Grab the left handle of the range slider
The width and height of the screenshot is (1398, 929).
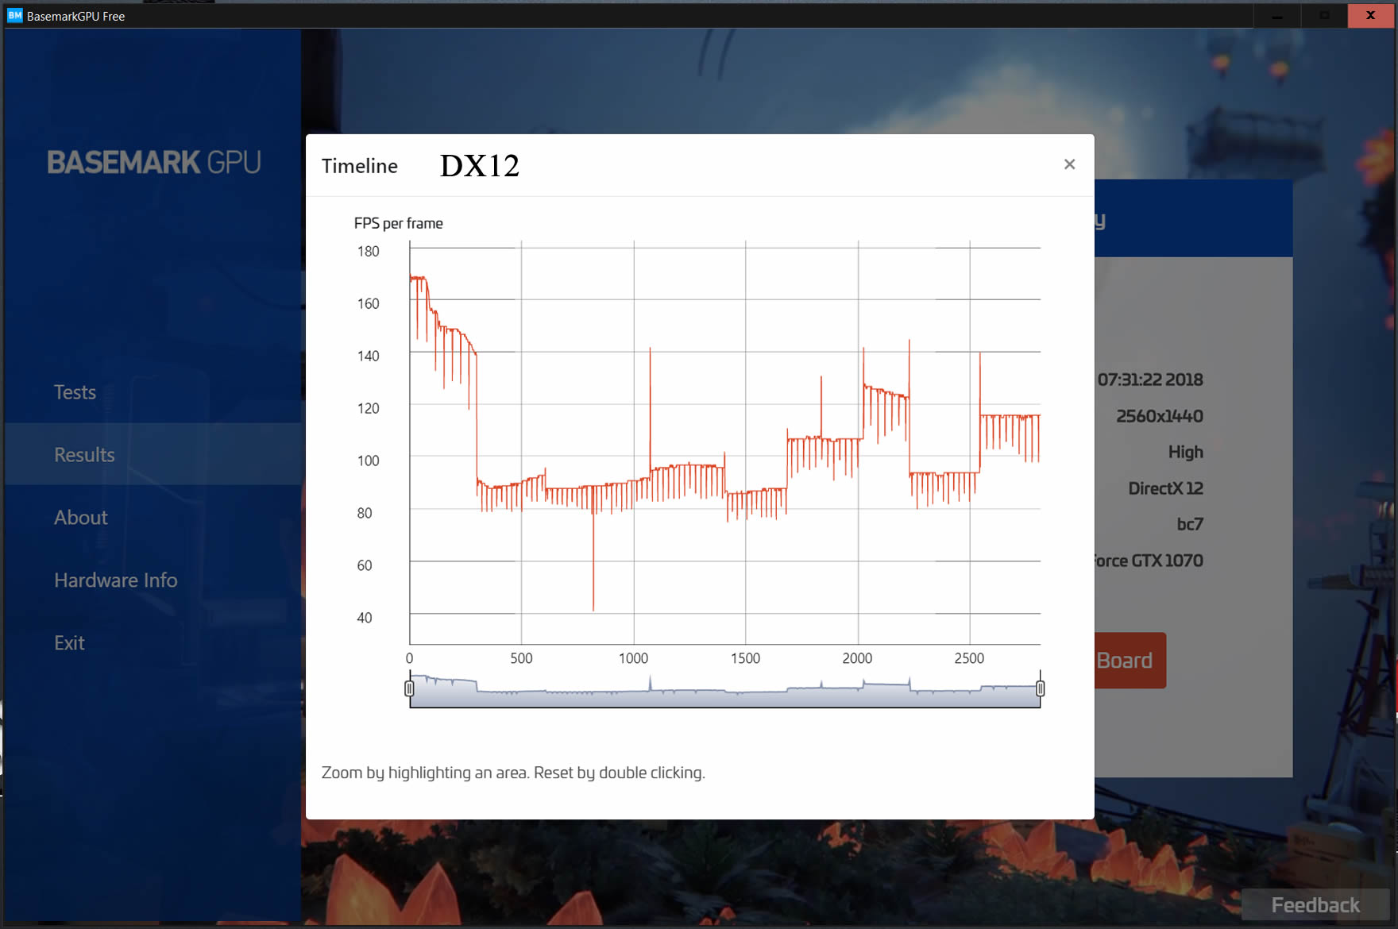click(x=409, y=688)
